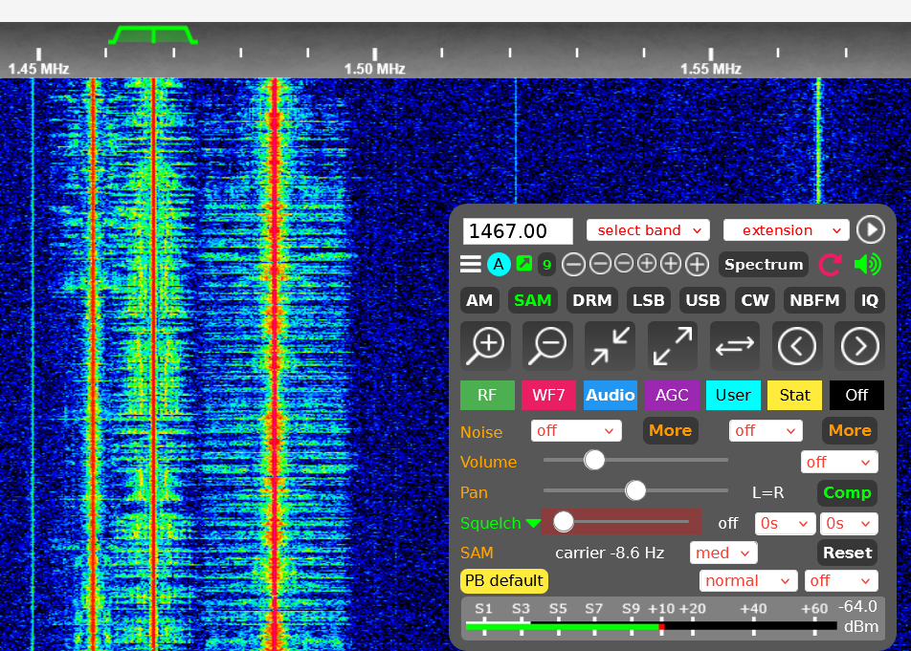Click the band swap double-arrow icon
This screenshot has height=651, width=911.
pos(734,345)
